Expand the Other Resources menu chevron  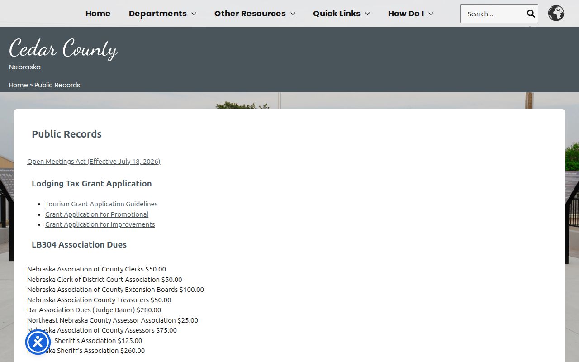pyautogui.click(x=293, y=14)
